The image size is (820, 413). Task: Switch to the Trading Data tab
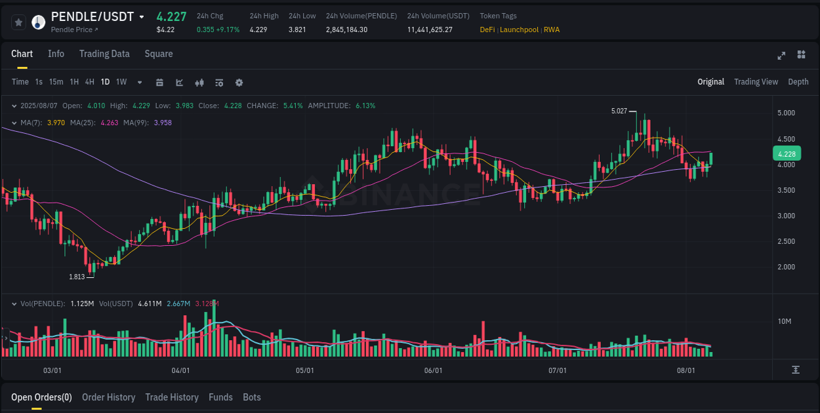104,54
